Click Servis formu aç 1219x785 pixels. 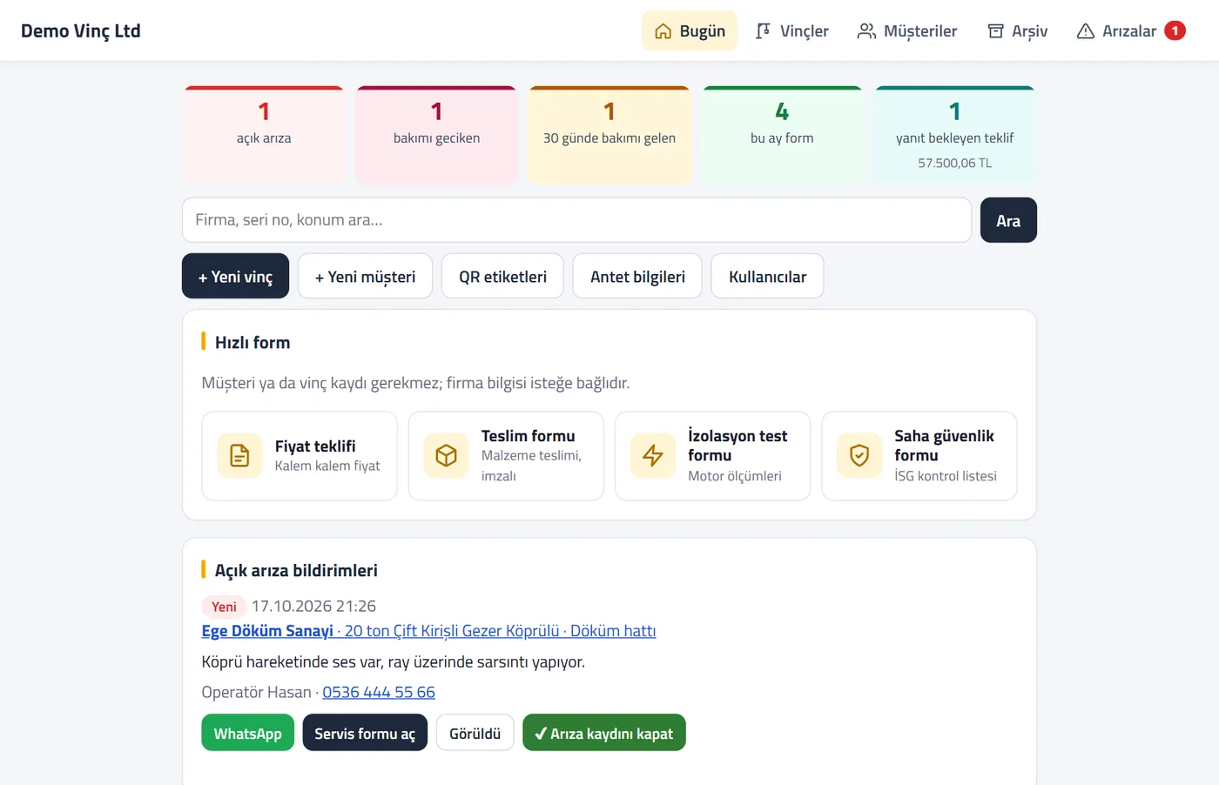click(x=365, y=733)
